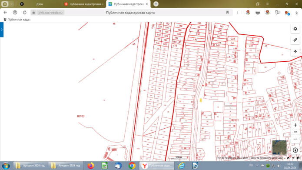Switch to the Дзен tab
The width and height of the screenshot is (302, 170).
tap(40, 4)
